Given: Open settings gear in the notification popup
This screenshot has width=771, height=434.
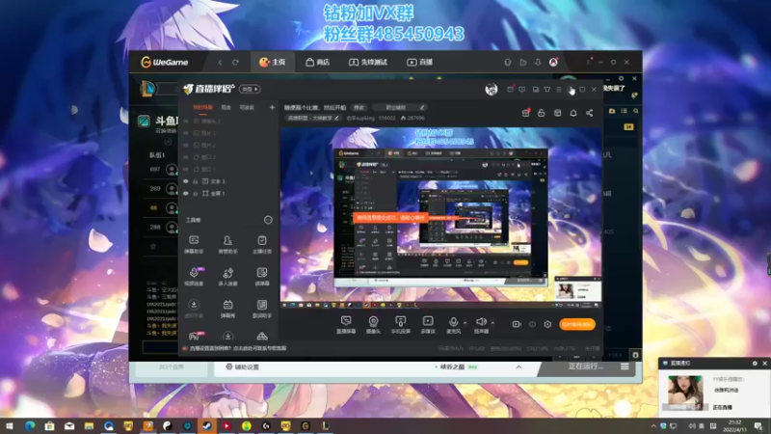Looking at the screenshot, I should point(755,364).
